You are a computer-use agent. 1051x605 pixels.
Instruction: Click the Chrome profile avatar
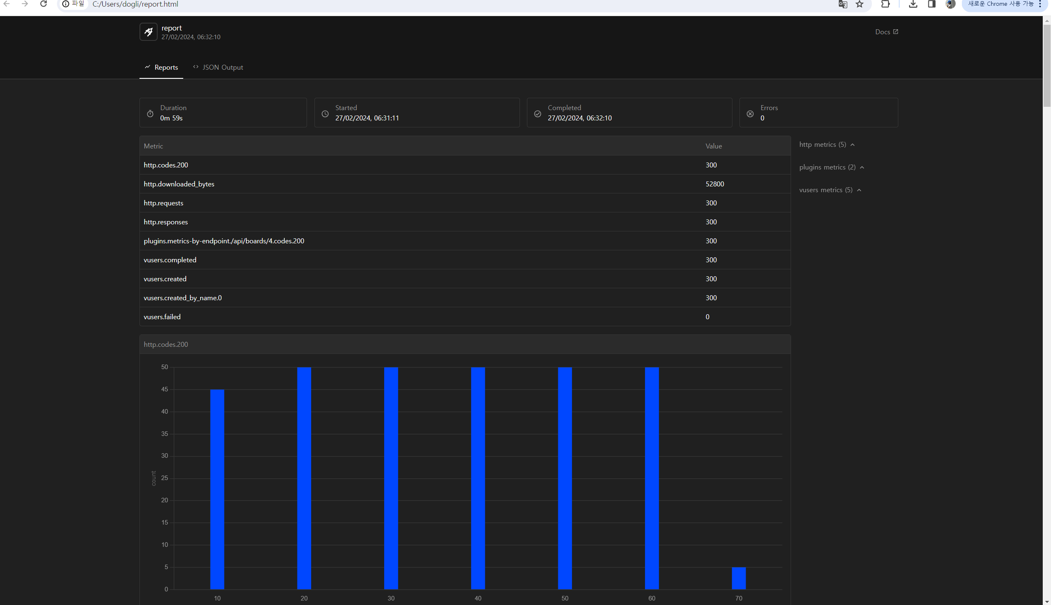tap(950, 4)
